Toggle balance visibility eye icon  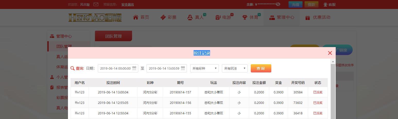[278, 4]
